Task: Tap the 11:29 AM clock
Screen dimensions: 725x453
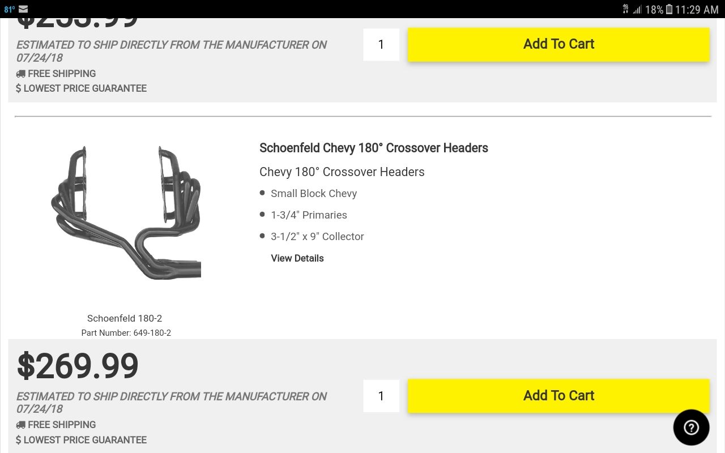Action: tap(696, 9)
